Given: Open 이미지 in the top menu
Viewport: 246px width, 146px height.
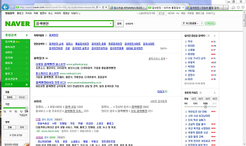Looking at the screenshot, I should click(58, 13).
